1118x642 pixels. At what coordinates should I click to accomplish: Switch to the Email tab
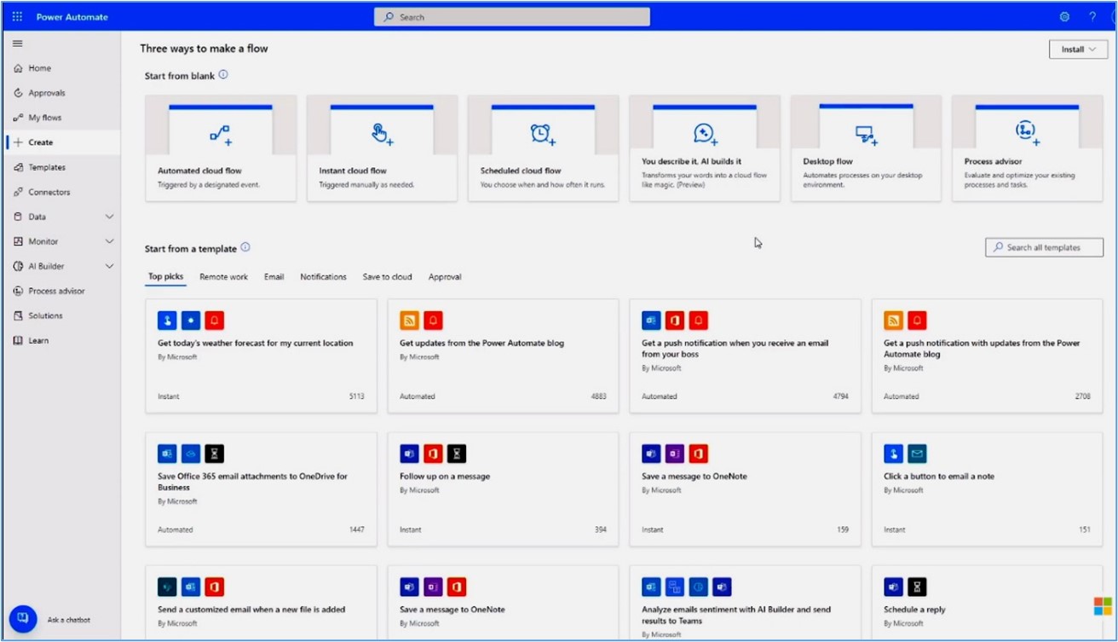pos(274,277)
